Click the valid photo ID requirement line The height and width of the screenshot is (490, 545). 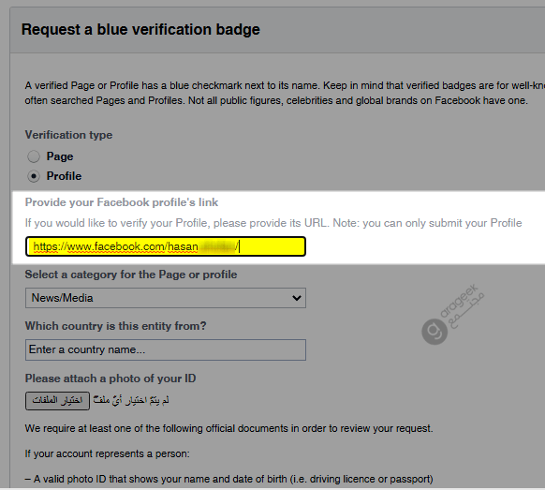(x=229, y=479)
